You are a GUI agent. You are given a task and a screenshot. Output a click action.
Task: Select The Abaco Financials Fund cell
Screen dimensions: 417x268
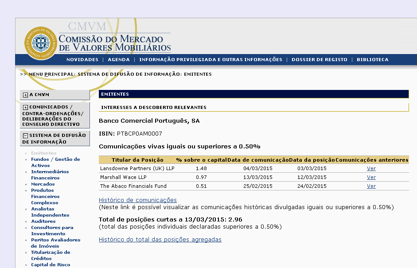pos(133,186)
